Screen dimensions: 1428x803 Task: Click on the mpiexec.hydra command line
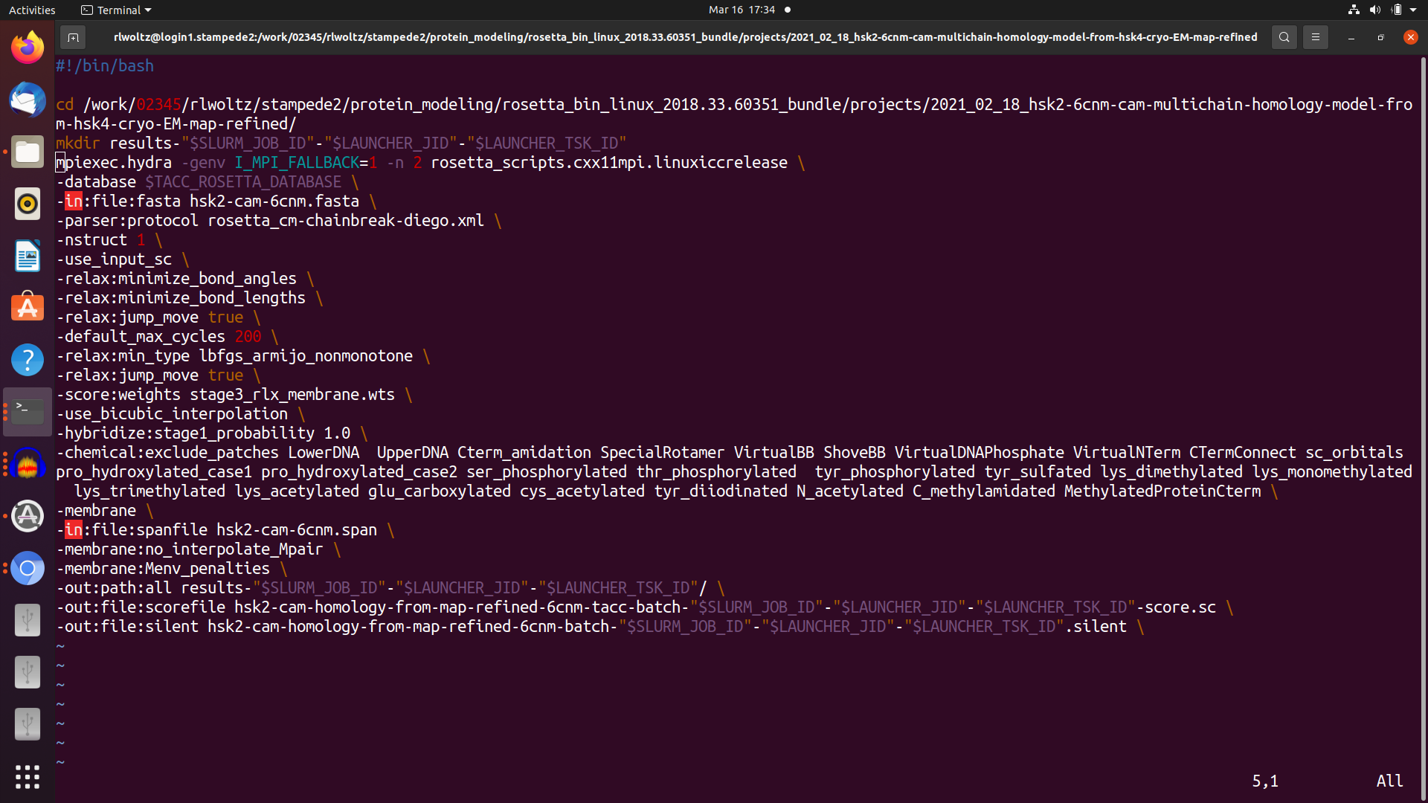click(x=114, y=163)
